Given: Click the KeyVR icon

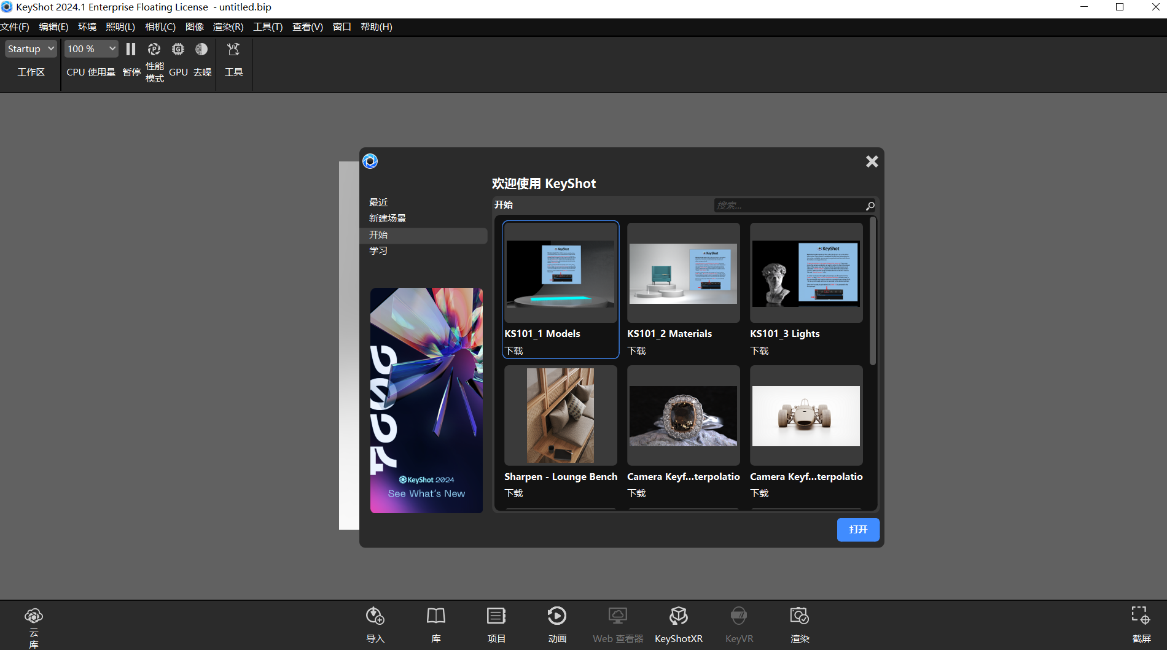Looking at the screenshot, I should pyautogui.click(x=739, y=616).
